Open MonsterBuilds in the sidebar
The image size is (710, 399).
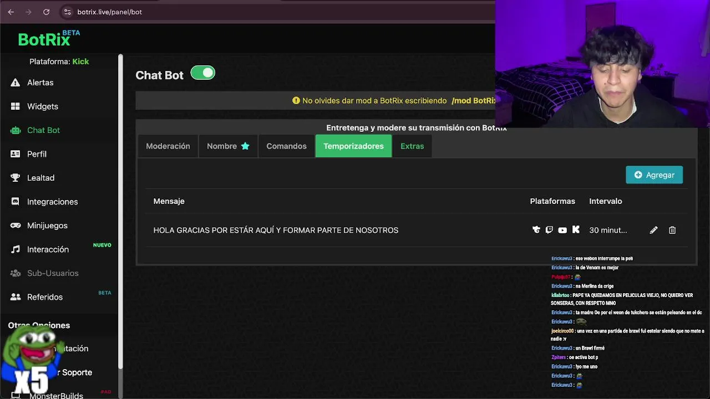click(56, 396)
